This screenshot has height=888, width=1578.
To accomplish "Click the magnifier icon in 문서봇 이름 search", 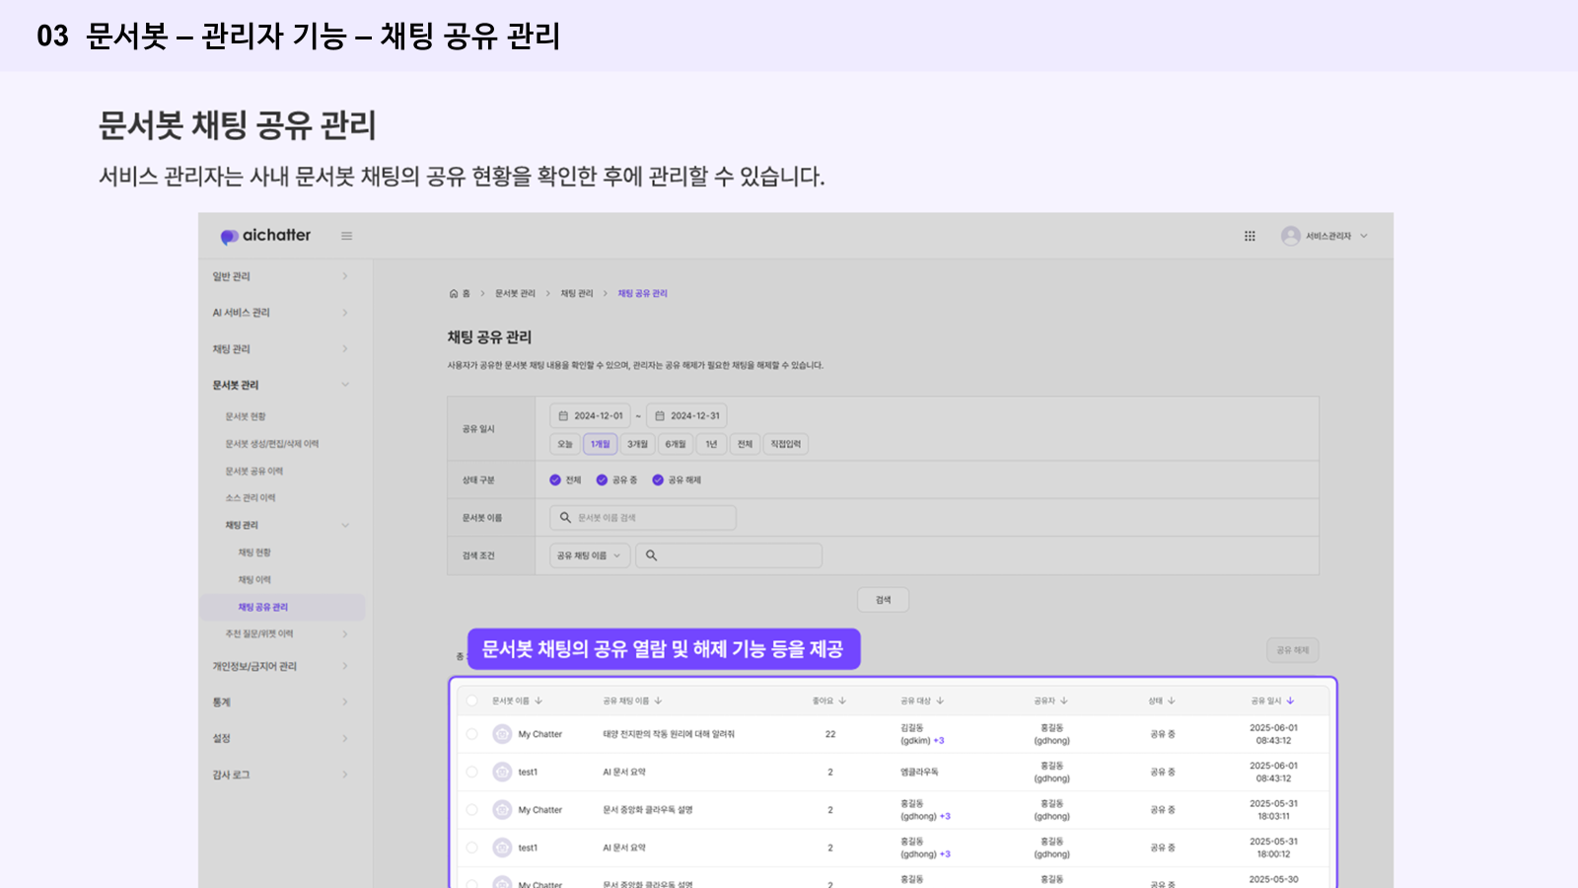I will point(565,517).
